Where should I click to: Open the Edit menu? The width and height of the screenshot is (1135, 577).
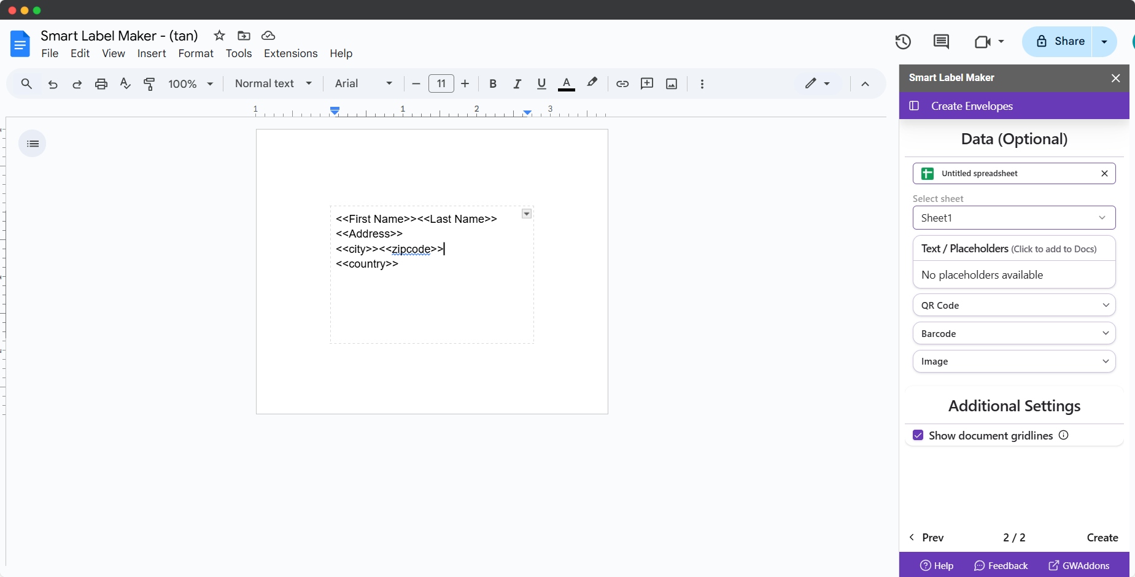pyautogui.click(x=80, y=53)
